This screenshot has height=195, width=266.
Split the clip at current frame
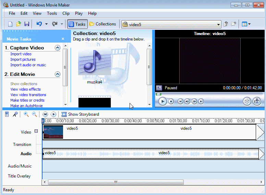coord(247,102)
